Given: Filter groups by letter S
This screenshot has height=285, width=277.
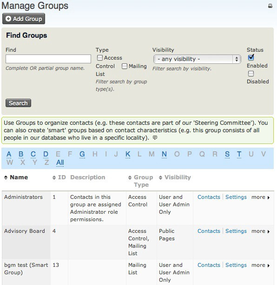Looking at the screenshot, I should click(227, 154).
